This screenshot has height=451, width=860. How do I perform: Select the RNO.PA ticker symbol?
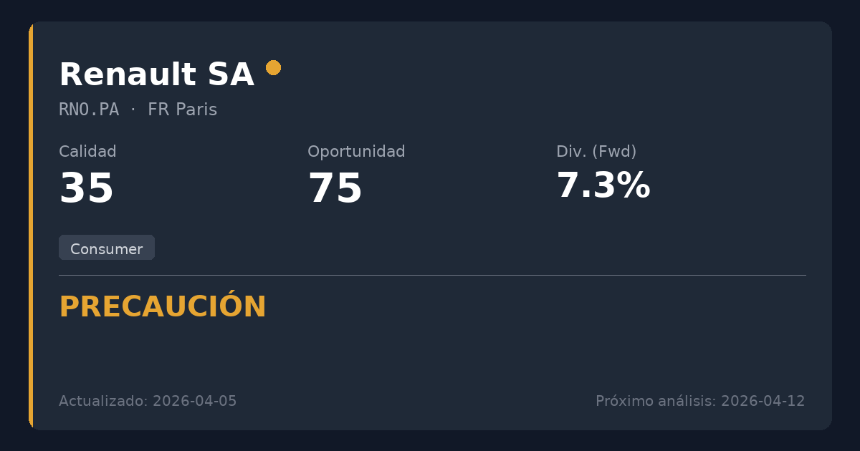89,110
